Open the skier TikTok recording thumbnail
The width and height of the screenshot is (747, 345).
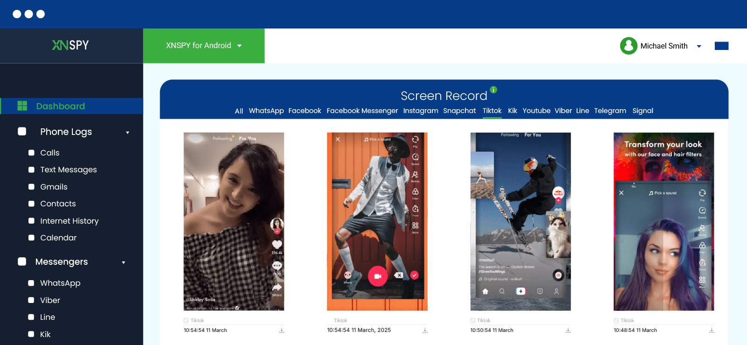pos(520,221)
